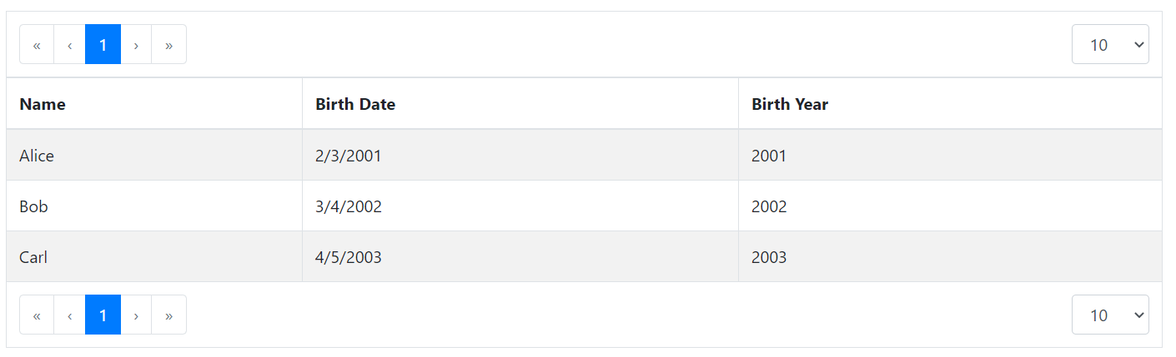Go to previous page in top pager
Image resolution: width=1176 pixels, height=357 pixels.
click(x=70, y=44)
